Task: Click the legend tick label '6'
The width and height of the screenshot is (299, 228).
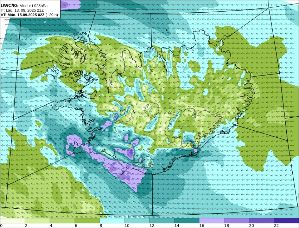Action: (x=76, y=226)
